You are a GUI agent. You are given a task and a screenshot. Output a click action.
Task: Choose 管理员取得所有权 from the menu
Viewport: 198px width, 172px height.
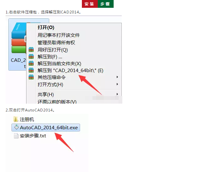pyautogui.click(x=56, y=42)
